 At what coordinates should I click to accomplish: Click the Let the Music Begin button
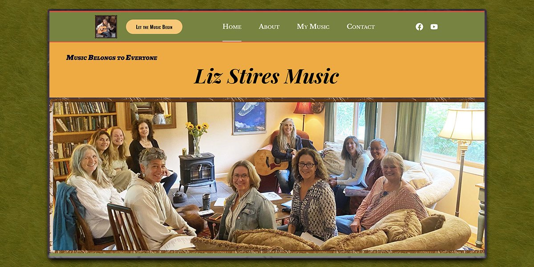pos(154,27)
